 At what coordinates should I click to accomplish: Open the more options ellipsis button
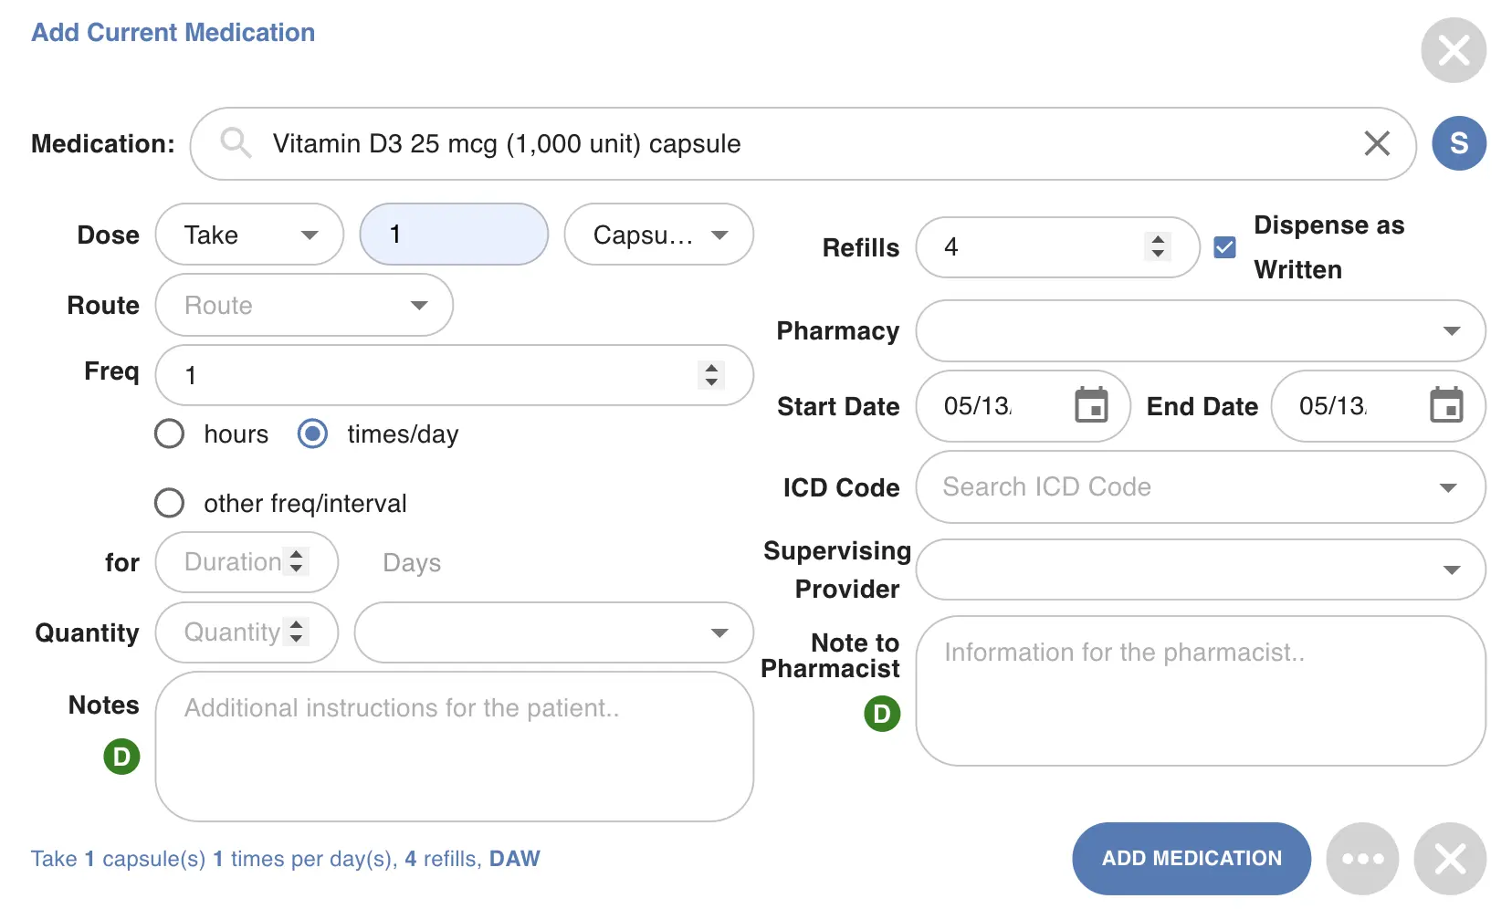[1362, 859]
